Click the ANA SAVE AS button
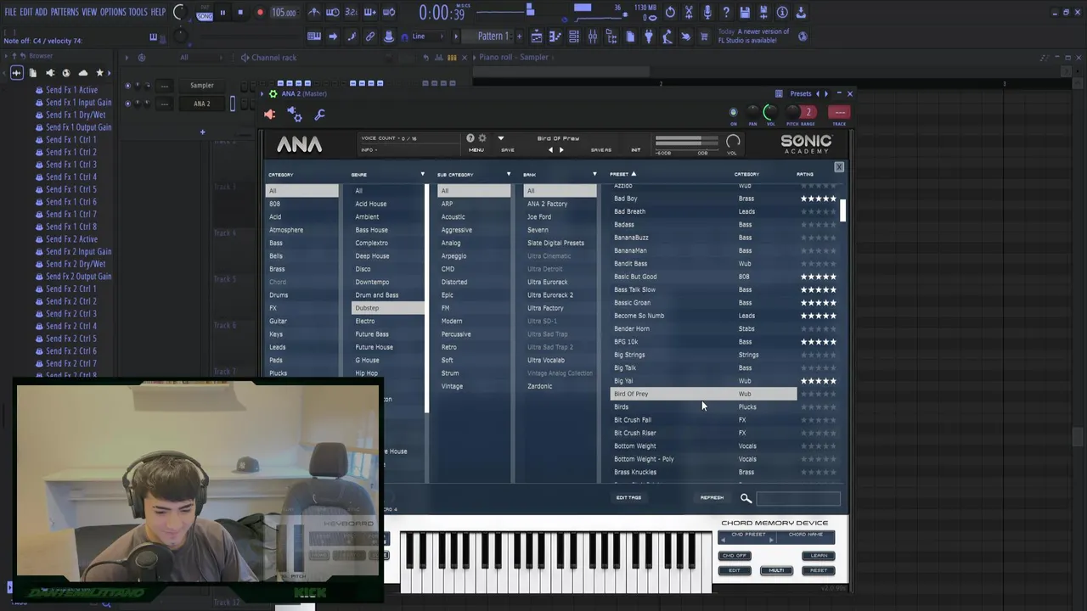The height and width of the screenshot is (611, 1087). click(x=600, y=150)
